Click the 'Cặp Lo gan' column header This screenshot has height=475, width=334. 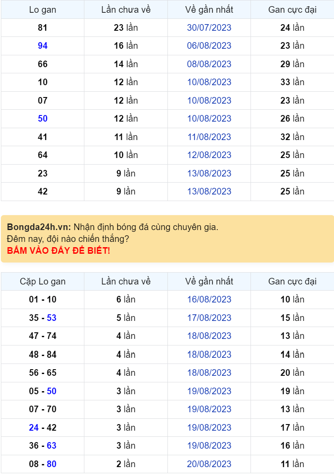[43, 281]
